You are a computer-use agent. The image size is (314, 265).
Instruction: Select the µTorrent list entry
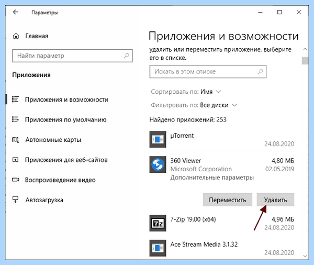(x=222, y=139)
